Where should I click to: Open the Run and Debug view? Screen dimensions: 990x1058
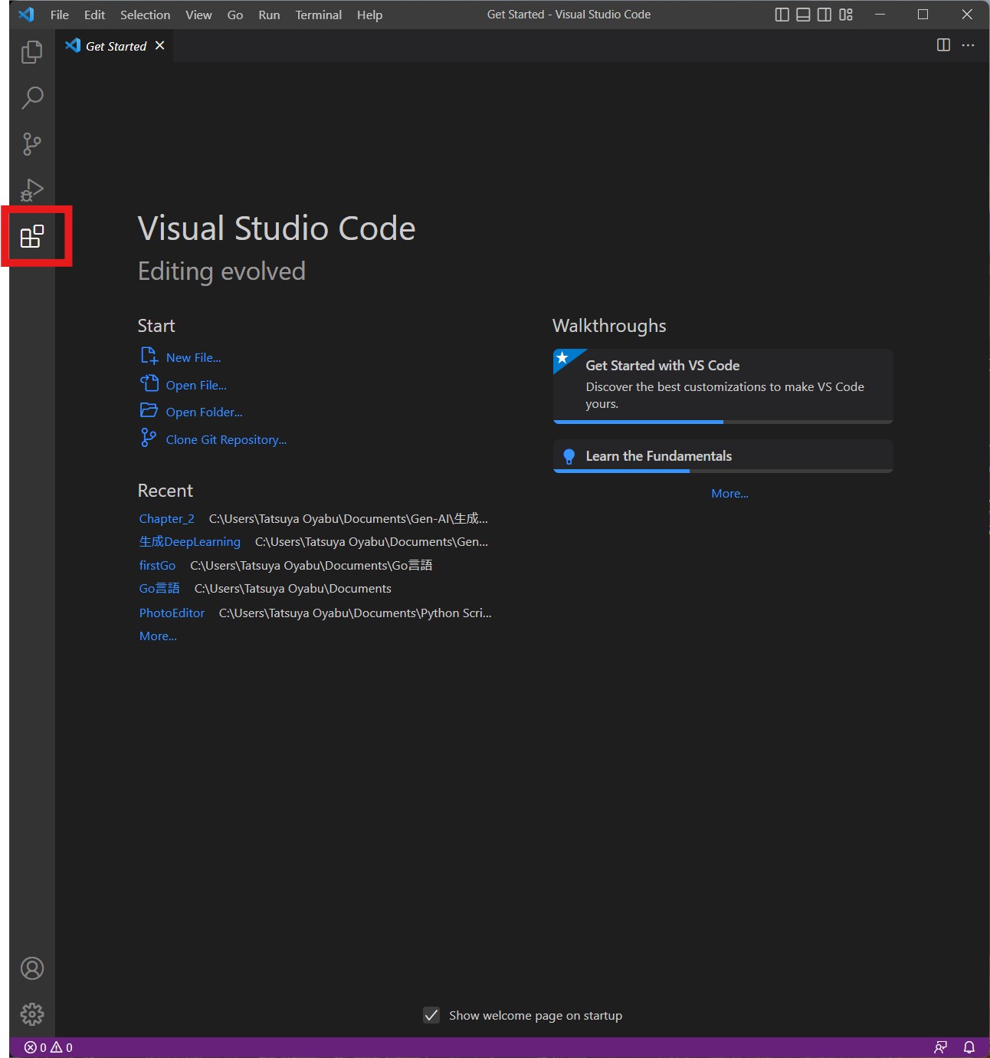(x=32, y=190)
